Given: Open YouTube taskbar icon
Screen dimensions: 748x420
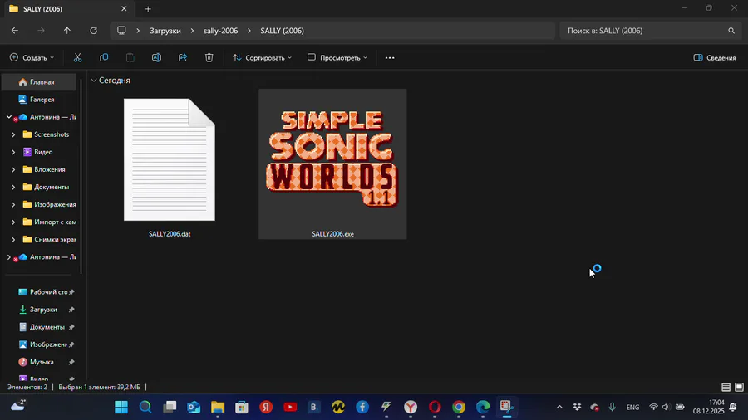Looking at the screenshot, I should click(x=290, y=407).
